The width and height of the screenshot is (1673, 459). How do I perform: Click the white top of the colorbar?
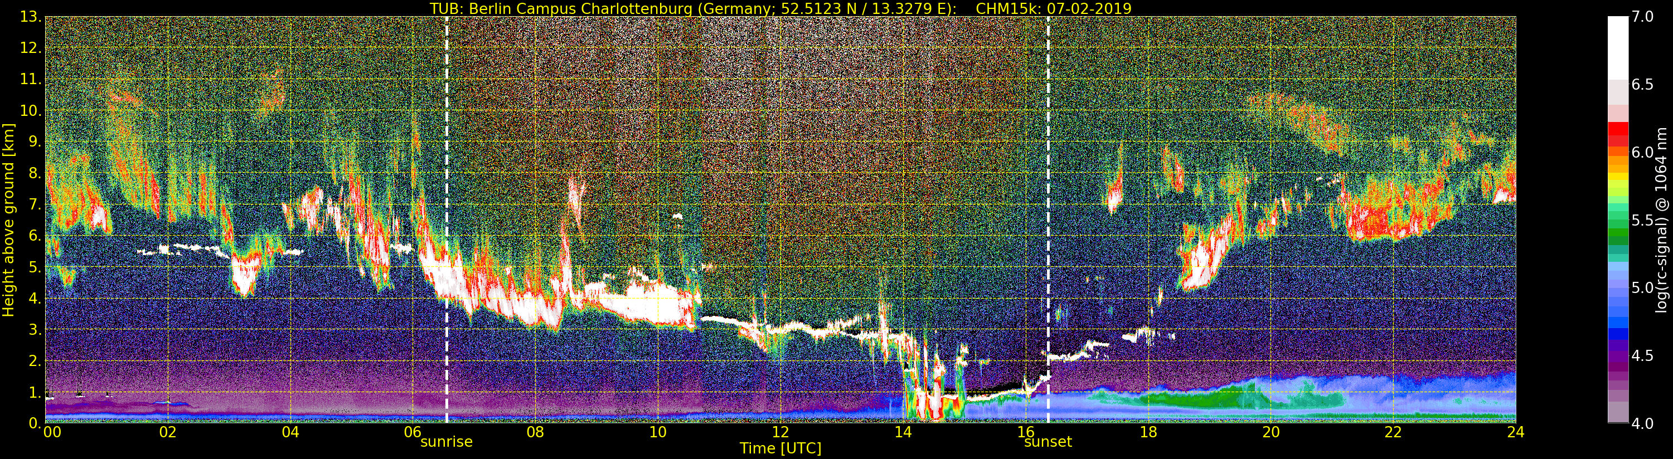tap(1618, 47)
